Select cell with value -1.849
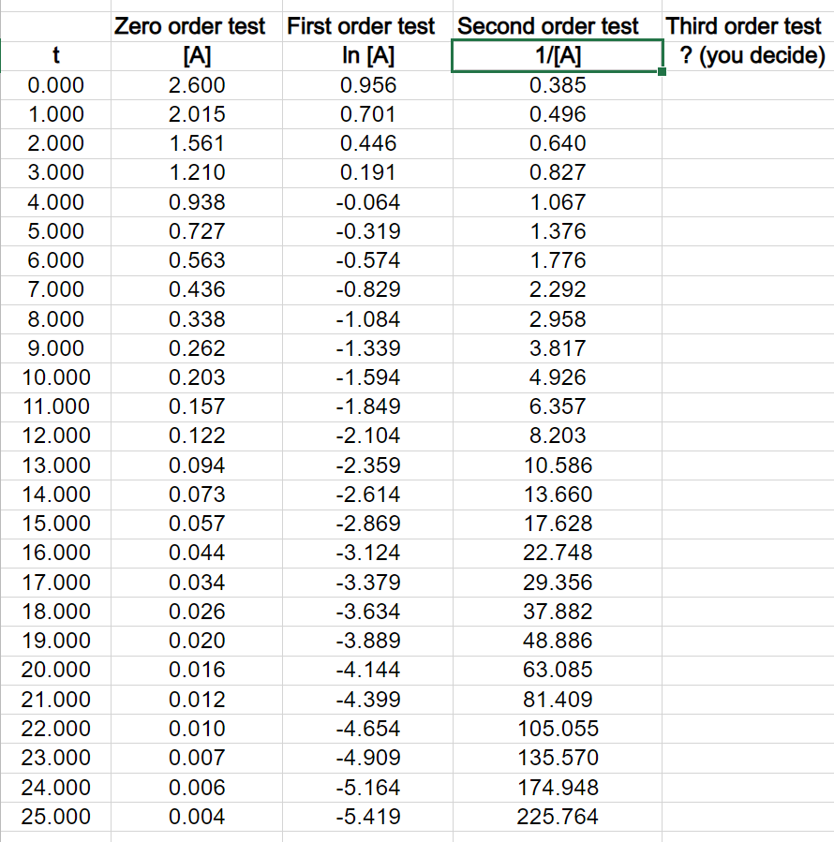Image resolution: width=834 pixels, height=842 pixels. click(367, 406)
